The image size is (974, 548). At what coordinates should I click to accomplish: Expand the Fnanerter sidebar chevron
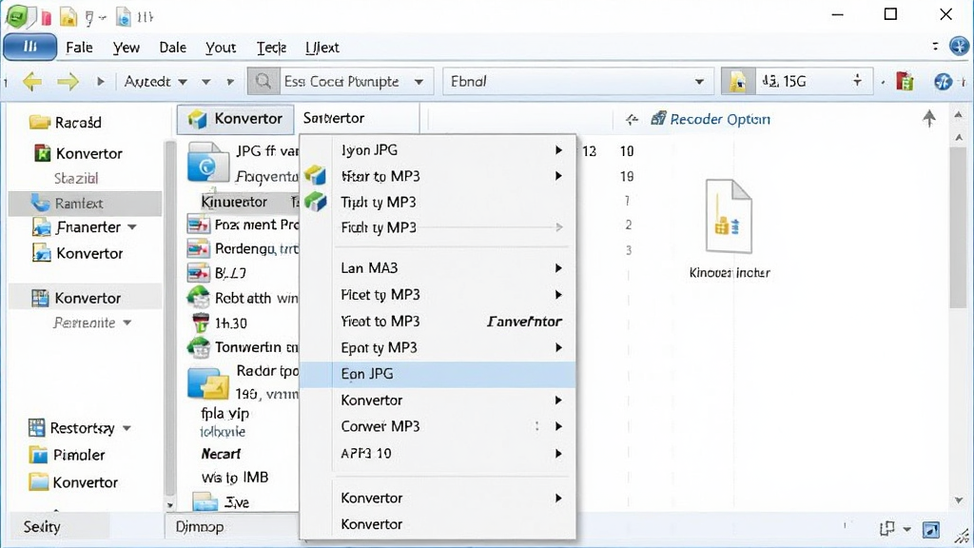(x=131, y=227)
